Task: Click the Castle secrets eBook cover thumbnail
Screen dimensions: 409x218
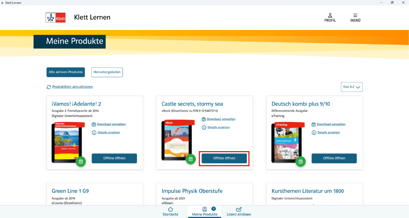Action: 176,140
